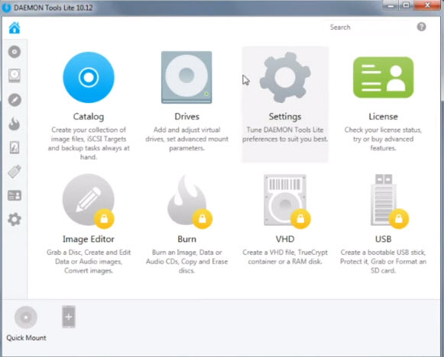
Task: Open the locked Image Editor tile
Action: [x=89, y=200]
